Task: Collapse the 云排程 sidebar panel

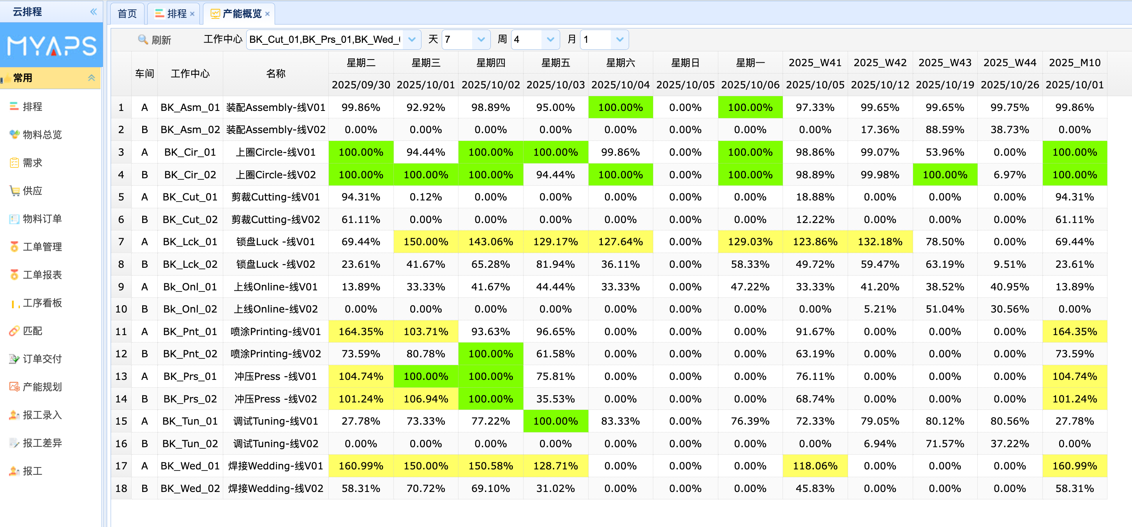Action: 93,12
